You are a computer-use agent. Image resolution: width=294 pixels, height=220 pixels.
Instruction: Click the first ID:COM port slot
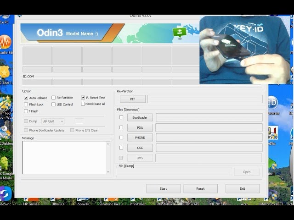tap(37, 82)
